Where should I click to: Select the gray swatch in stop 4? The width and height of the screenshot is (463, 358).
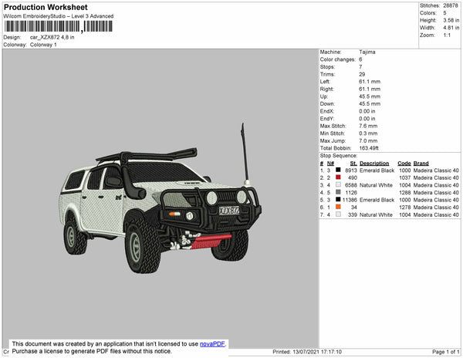(338, 192)
